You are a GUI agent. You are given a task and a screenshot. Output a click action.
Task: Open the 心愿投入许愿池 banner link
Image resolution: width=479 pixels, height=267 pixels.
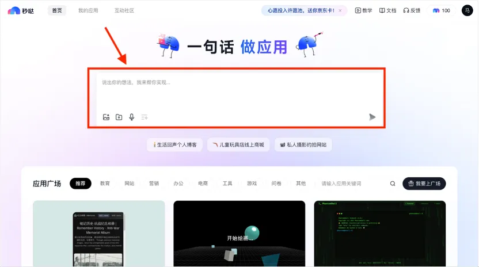(x=301, y=10)
